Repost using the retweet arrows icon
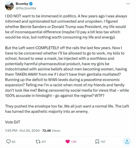The width and height of the screenshot is (136, 148). (x=38, y=142)
